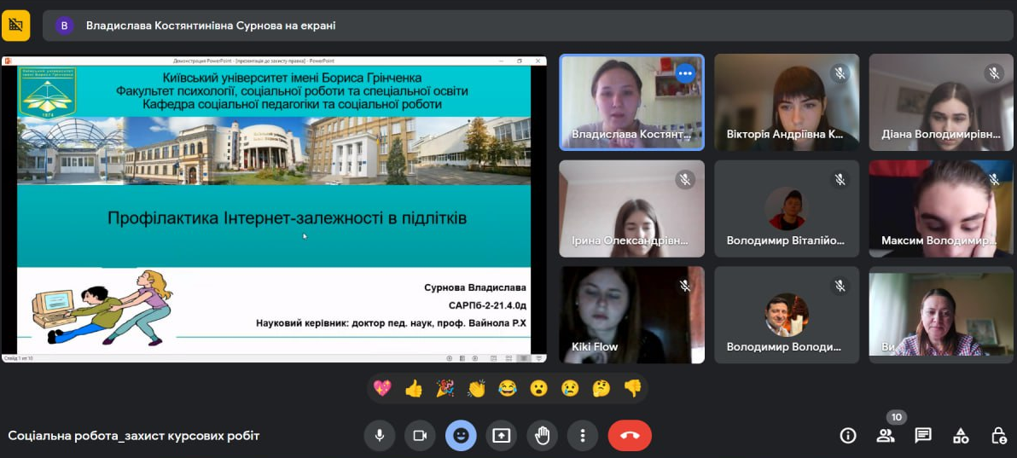Open options on Владислава's video tile

[x=685, y=73]
